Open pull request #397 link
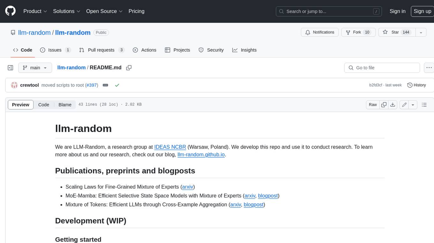434x243 pixels. click(x=92, y=85)
